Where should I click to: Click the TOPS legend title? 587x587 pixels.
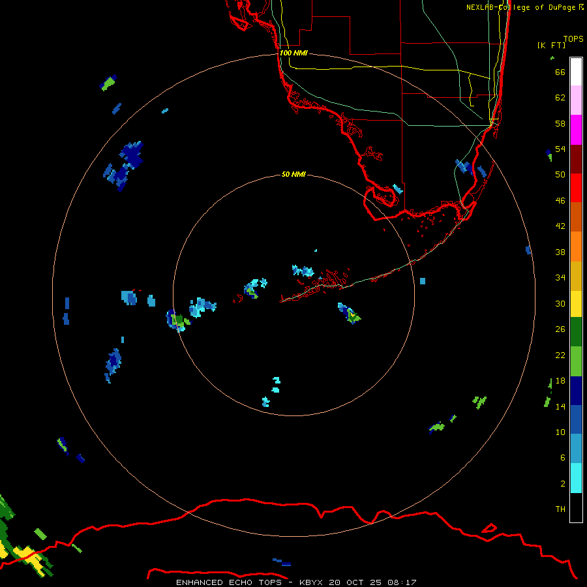click(573, 39)
